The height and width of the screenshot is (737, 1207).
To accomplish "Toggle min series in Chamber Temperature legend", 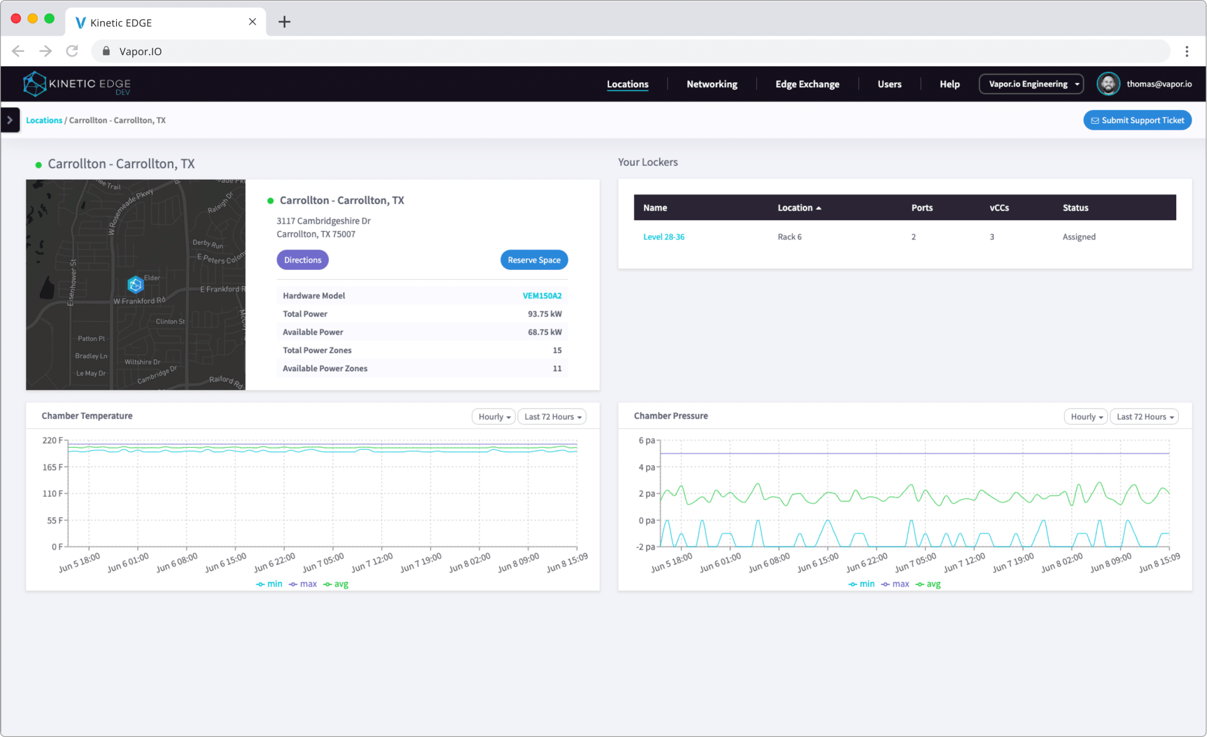I will (x=269, y=584).
